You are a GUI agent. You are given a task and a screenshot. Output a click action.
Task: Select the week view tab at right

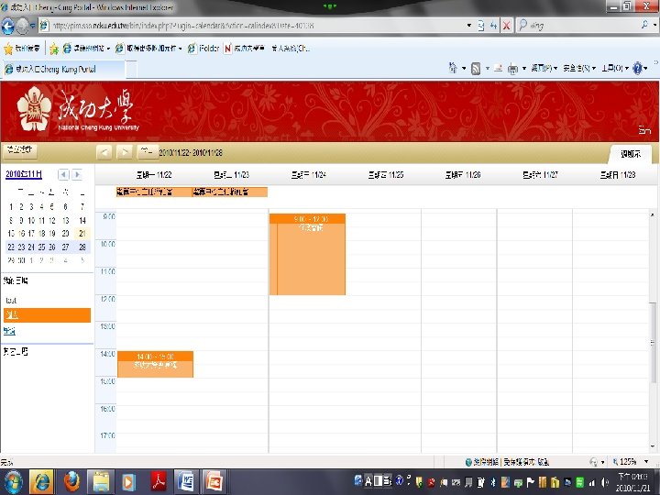(631, 154)
